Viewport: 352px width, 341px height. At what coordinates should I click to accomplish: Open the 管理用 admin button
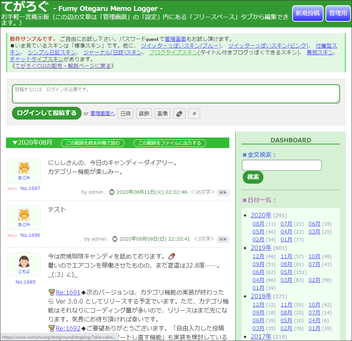pyautogui.click(x=338, y=13)
